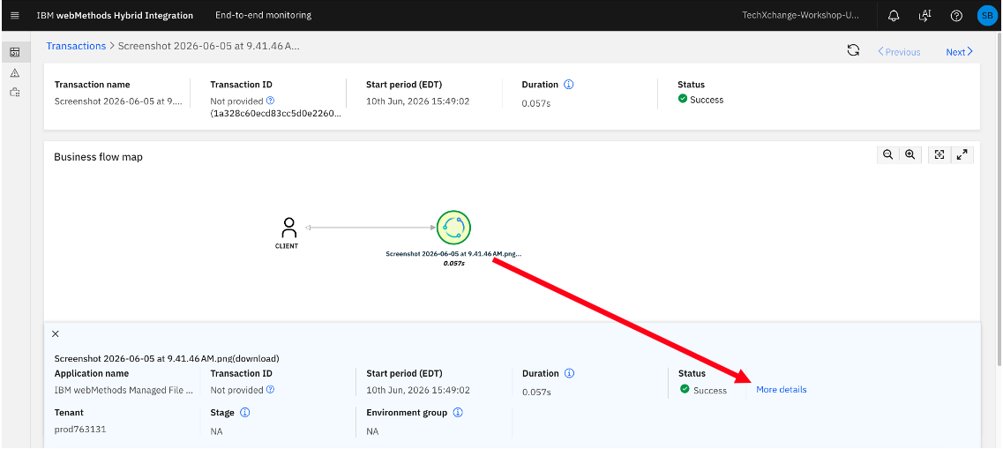
Task: Select tenant value prod763131
Action: point(80,430)
